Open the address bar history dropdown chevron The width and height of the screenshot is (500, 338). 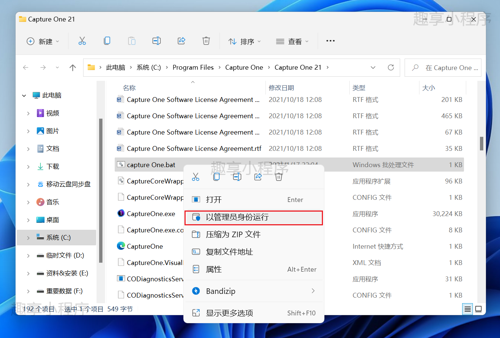pos(373,67)
